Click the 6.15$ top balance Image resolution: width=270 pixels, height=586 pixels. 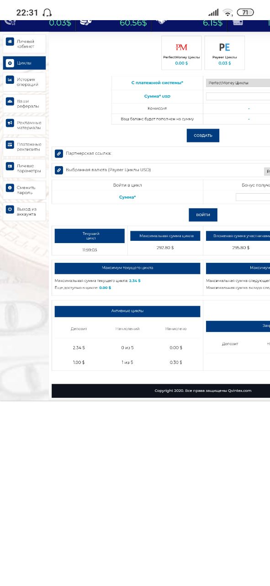pos(213,23)
